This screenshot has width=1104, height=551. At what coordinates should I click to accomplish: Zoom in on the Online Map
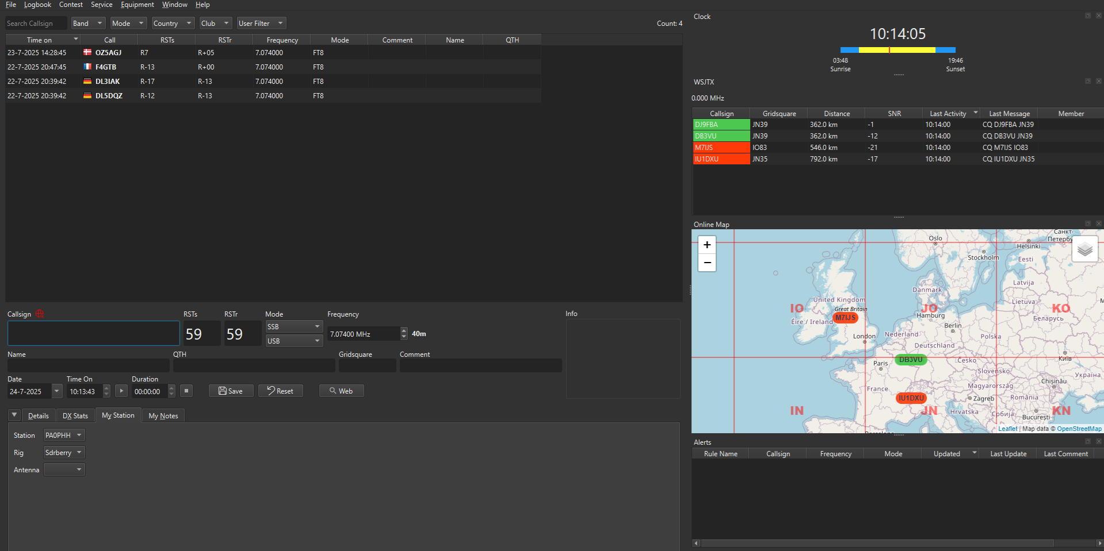click(x=707, y=245)
